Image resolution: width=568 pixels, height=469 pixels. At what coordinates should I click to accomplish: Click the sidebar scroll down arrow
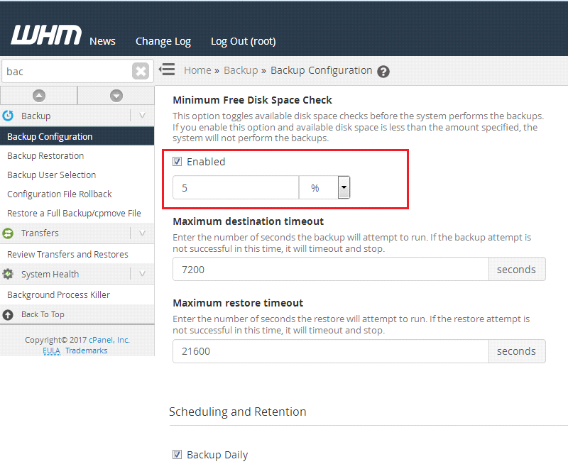click(116, 96)
